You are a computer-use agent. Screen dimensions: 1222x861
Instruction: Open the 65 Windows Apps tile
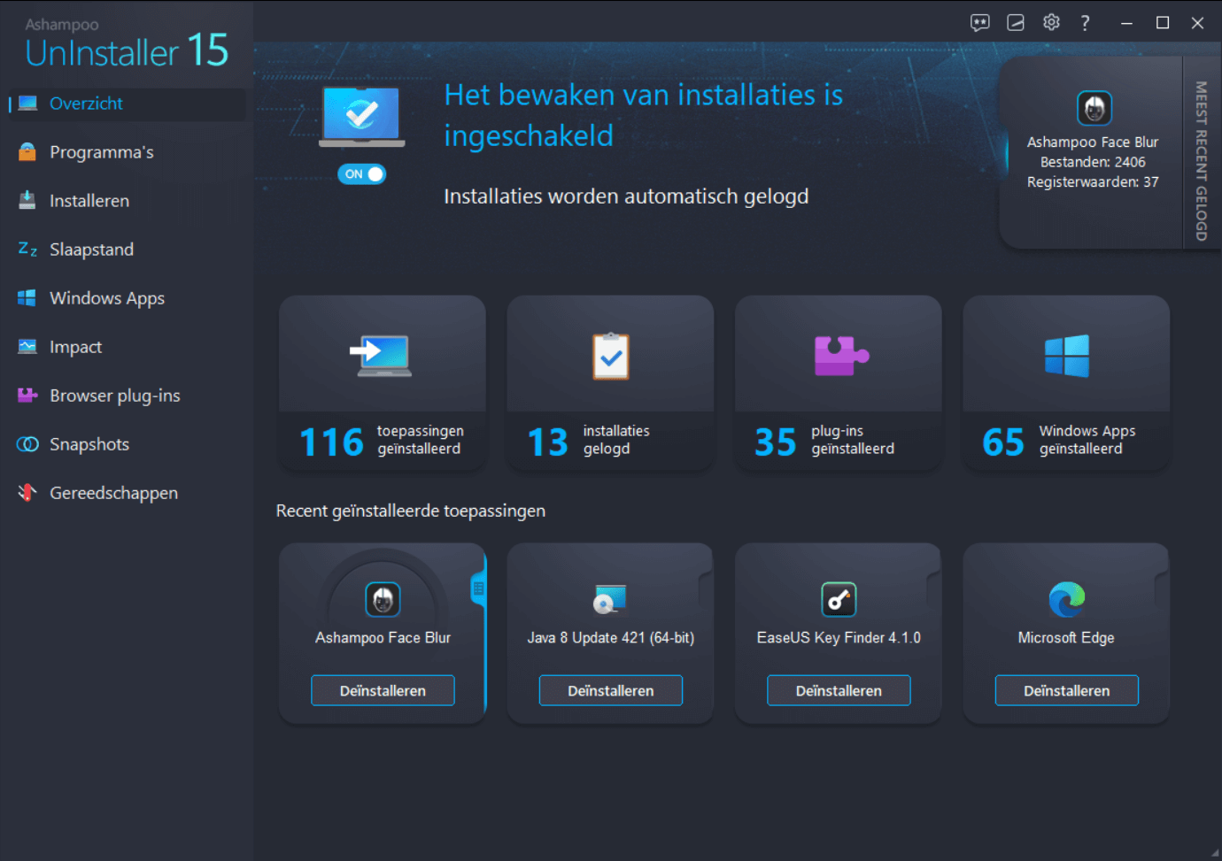[x=1066, y=383]
